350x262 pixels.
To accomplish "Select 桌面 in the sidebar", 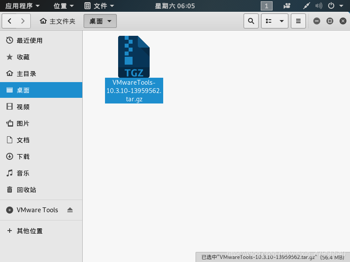I will coord(41,90).
